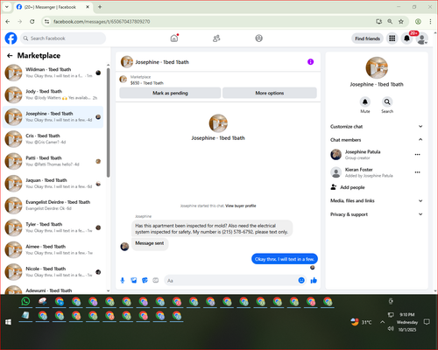
Task: Open Tyler - 1bed 1bath conversation
Action: [x=53, y=227]
